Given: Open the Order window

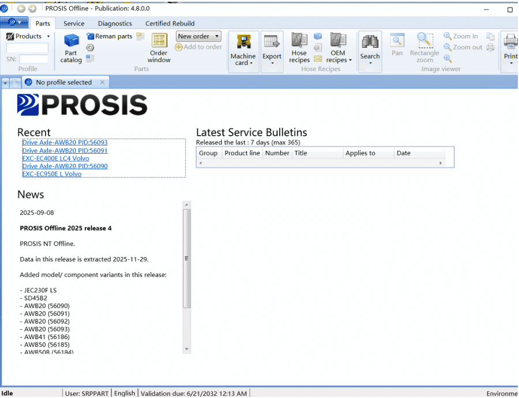Looking at the screenshot, I should (x=159, y=48).
